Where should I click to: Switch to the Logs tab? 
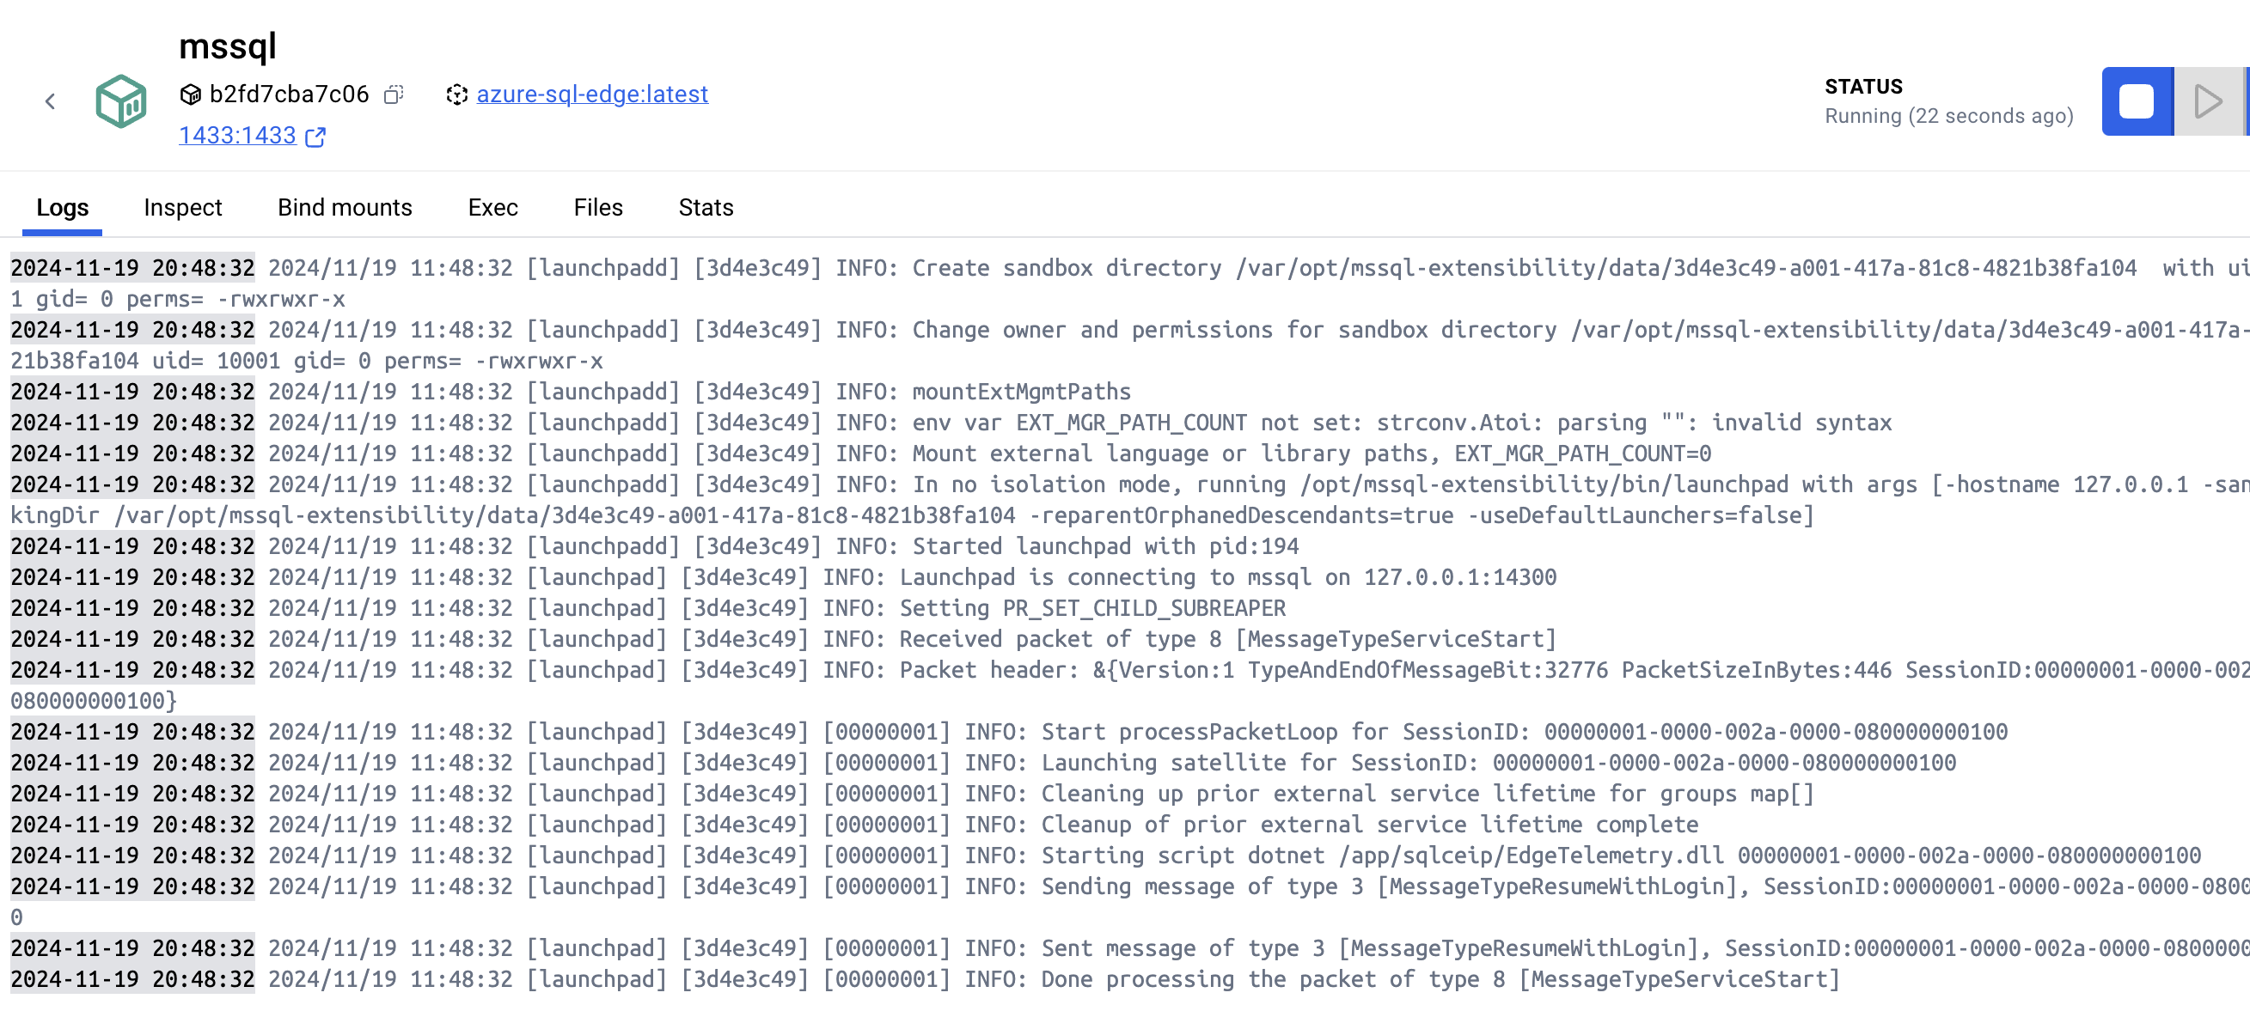coord(62,208)
